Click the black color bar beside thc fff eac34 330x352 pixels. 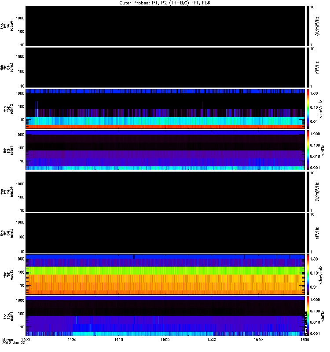308,192
